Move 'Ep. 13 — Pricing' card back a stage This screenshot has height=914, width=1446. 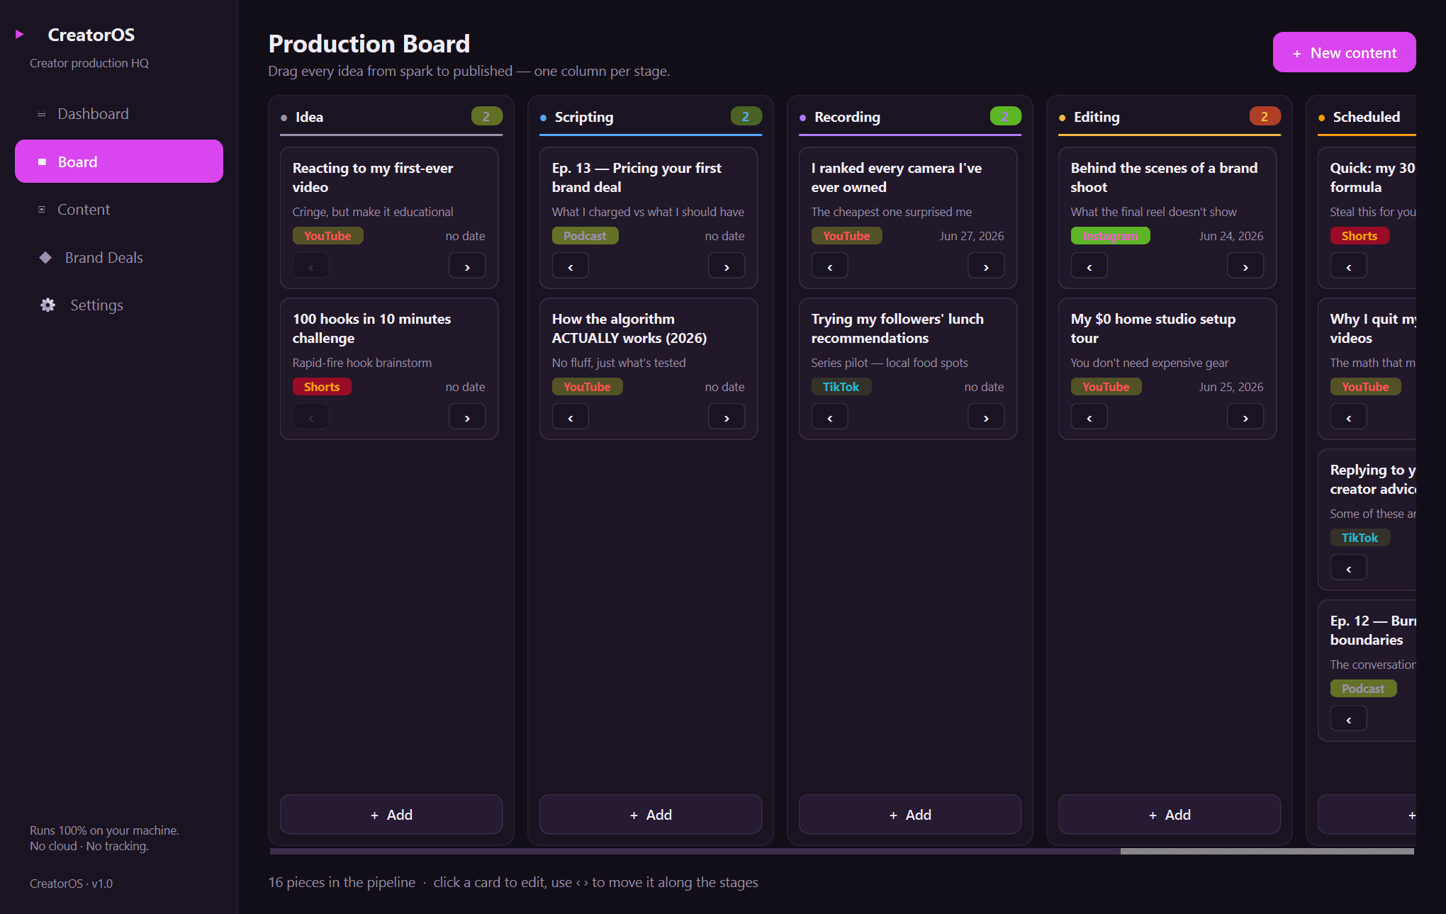pyautogui.click(x=571, y=266)
